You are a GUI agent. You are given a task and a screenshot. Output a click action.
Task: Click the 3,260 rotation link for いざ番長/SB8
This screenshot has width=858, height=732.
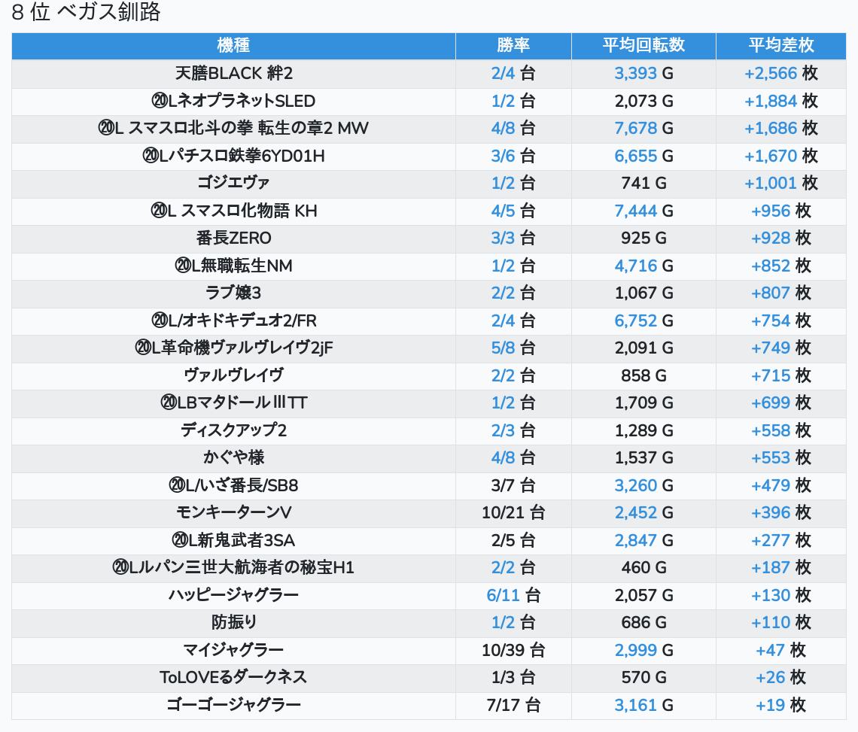click(635, 486)
